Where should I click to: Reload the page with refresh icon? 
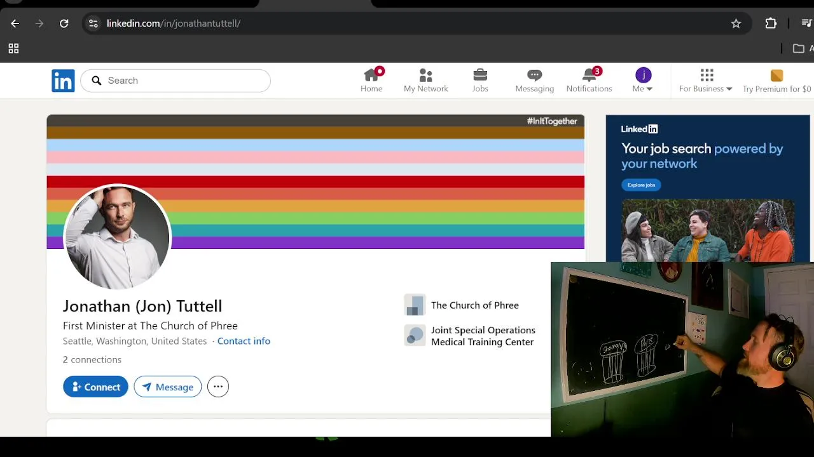pos(64,23)
